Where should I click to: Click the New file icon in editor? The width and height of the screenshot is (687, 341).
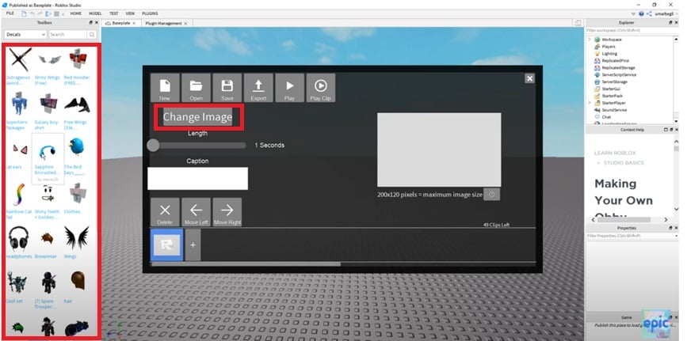(165, 88)
